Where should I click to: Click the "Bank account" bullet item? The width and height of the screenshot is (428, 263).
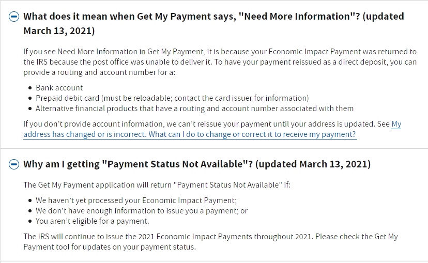(x=59, y=88)
